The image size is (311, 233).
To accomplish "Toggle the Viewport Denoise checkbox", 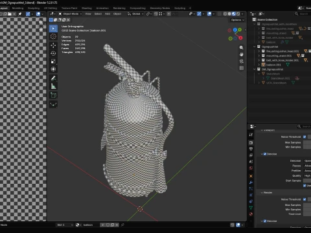I will [x=265, y=154].
